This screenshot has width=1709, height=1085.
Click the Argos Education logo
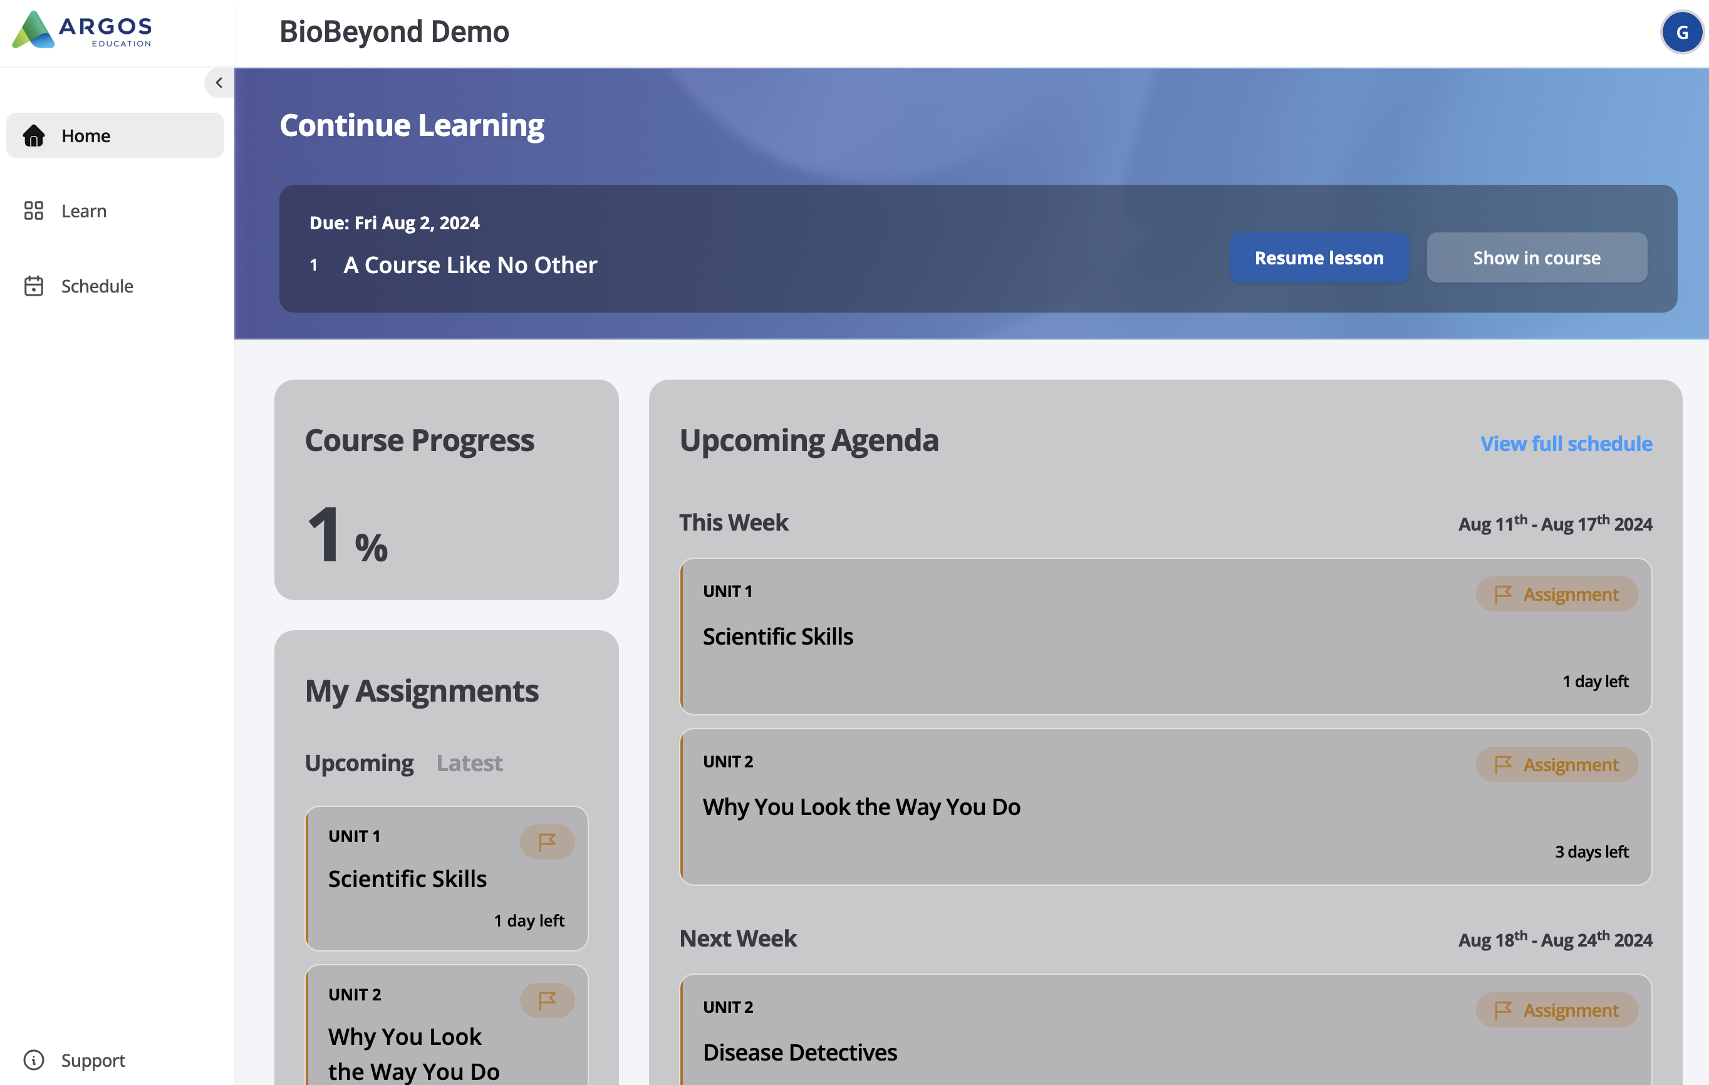[x=81, y=30]
